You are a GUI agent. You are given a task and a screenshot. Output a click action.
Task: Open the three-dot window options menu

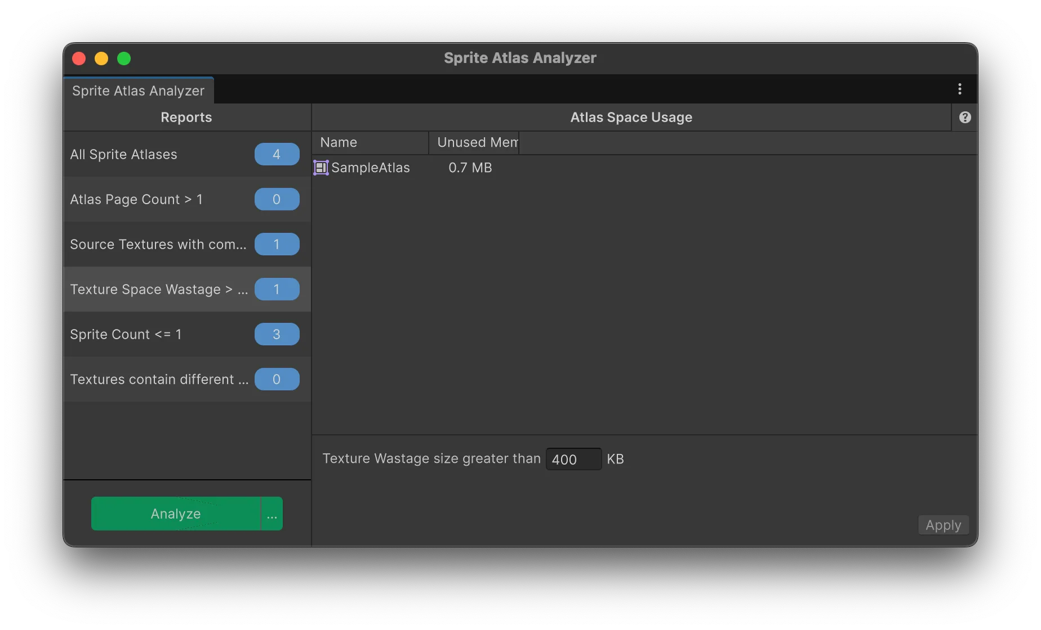click(x=960, y=89)
